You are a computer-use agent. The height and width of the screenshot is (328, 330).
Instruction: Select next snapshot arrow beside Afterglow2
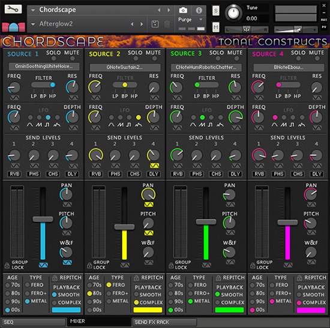tap(142, 24)
